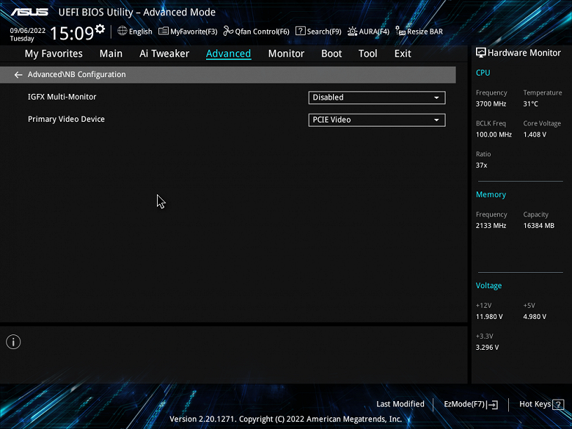
Task: Click the EzMode exit arrow icon
Action: click(492, 405)
